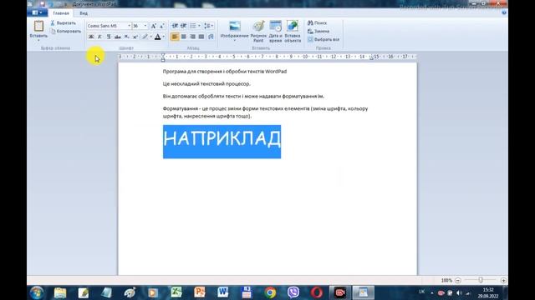Click volume speaker tray icon

click(459, 292)
